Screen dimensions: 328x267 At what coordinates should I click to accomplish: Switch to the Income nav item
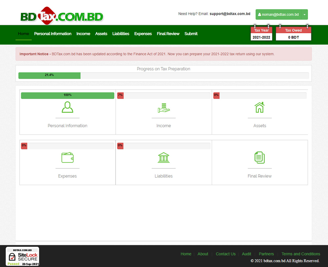click(83, 34)
